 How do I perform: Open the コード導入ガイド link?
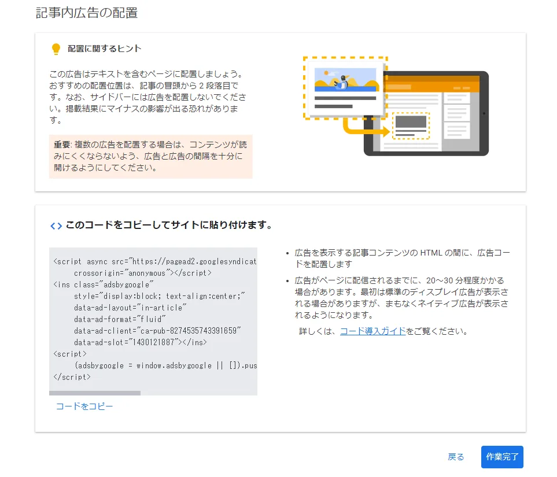tap(372, 331)
